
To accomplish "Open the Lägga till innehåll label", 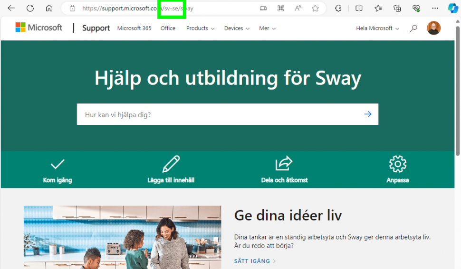I will (x=171, y=180).
